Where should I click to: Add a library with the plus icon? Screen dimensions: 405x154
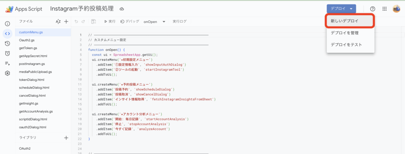[x=66, y=138]
